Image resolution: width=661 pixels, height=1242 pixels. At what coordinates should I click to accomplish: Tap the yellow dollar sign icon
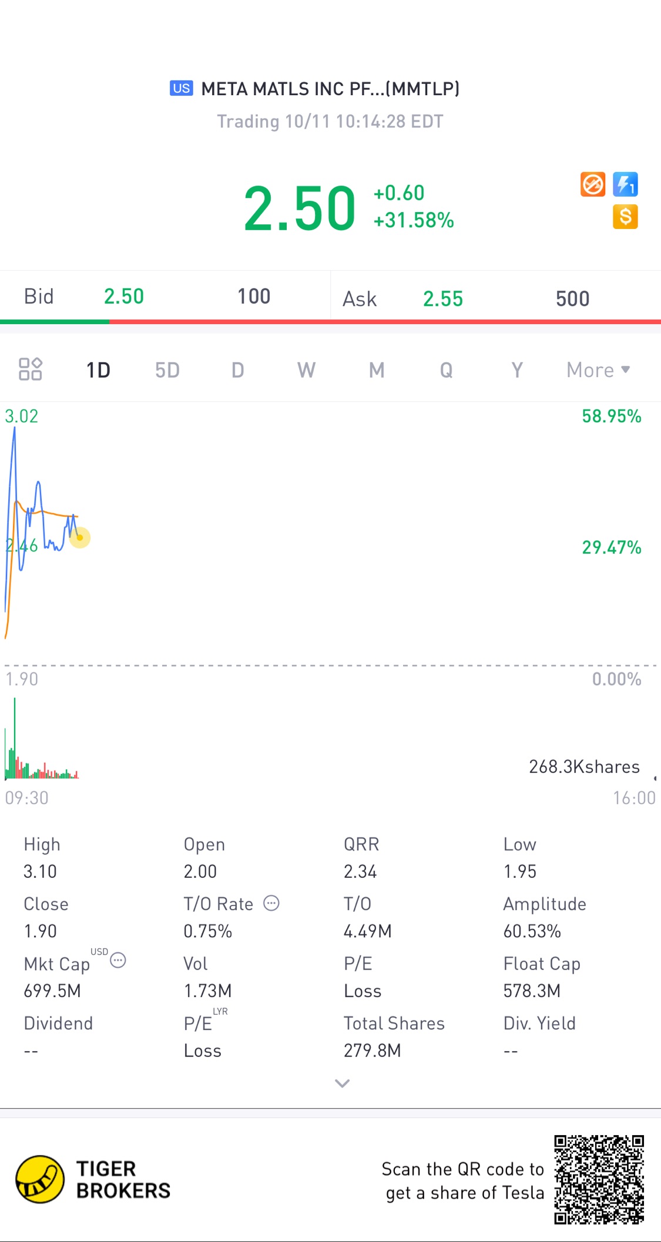click(625, 217)
